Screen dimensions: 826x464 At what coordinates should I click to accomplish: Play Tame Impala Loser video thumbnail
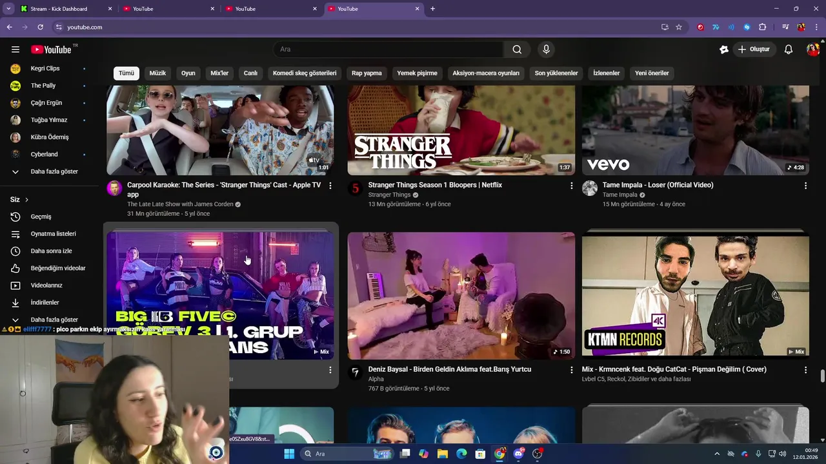tap(695, 131)
